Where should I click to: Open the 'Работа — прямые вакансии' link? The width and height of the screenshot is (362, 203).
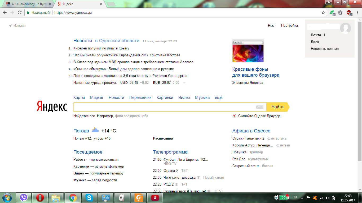(x=96, y=160)
